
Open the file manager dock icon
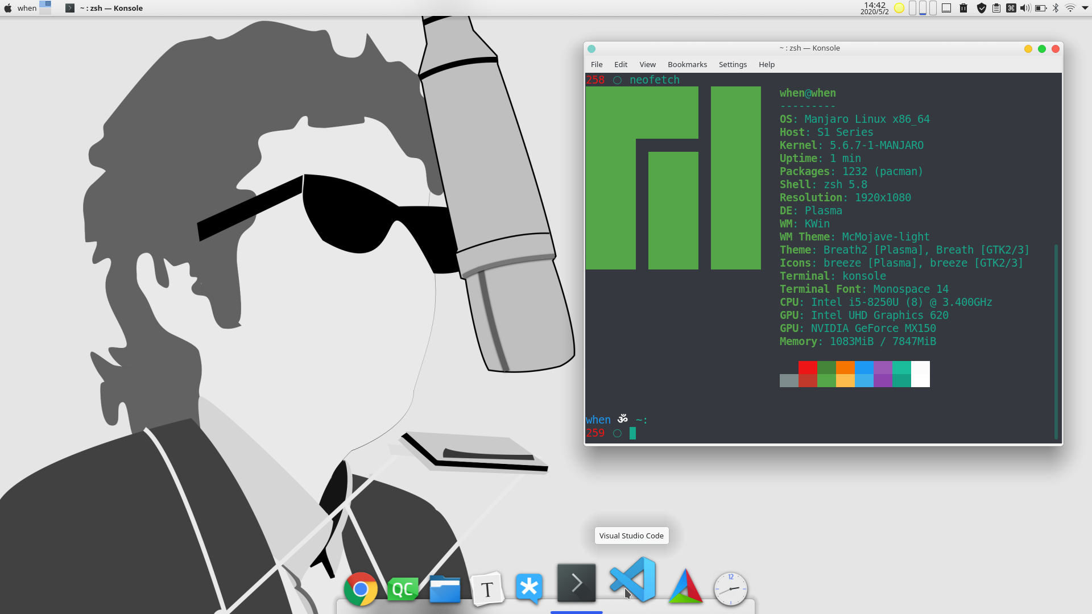(445, 589)
